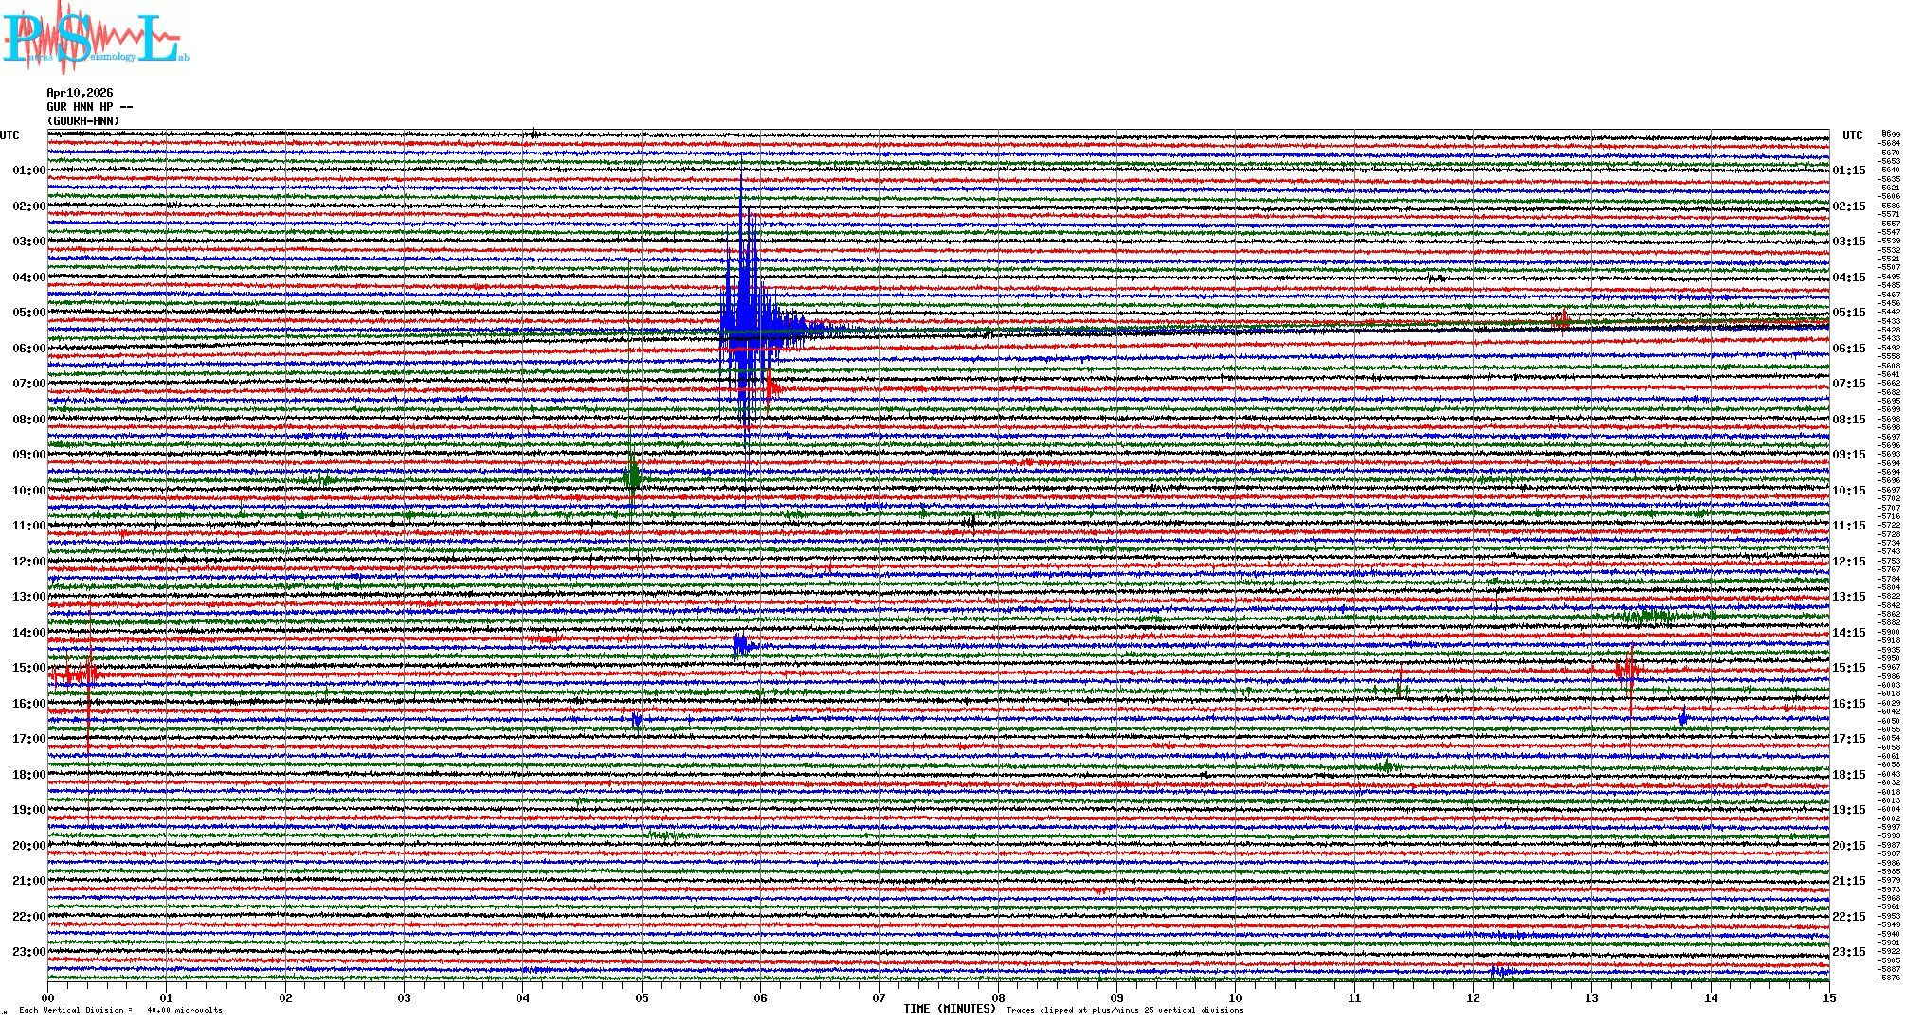The width and height of the screenshot is (1905, 1023).
Task: Click the Each Vertical Division scale note
Action: tap(120, 1010)
